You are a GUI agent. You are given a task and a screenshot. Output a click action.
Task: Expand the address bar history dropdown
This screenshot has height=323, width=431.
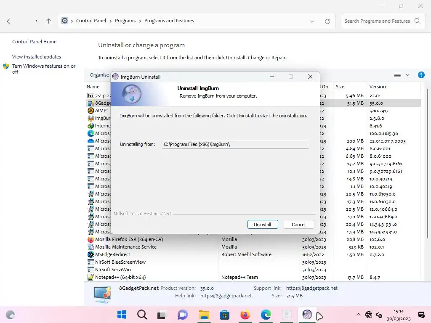312,21
